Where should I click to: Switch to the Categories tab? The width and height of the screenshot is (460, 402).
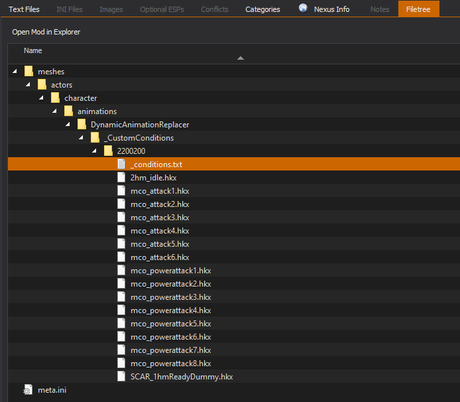tap(262, 9)
